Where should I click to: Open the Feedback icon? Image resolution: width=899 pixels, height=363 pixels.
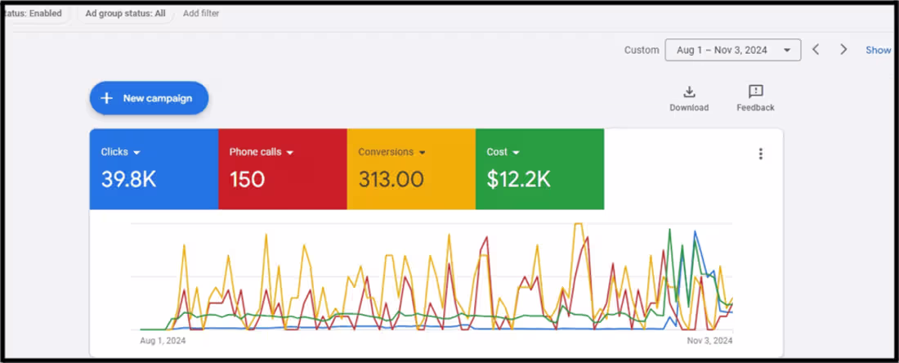click(x=755, y=92)
